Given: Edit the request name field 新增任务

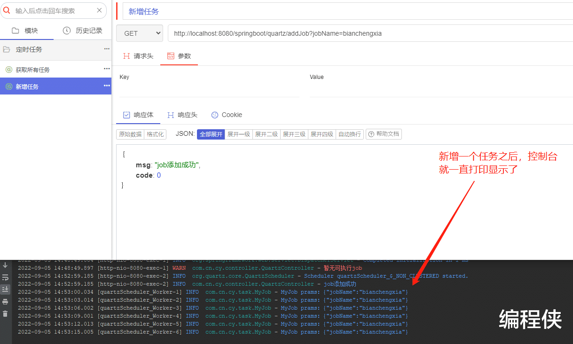Looking at the screenshot, I should click(348, 11).
